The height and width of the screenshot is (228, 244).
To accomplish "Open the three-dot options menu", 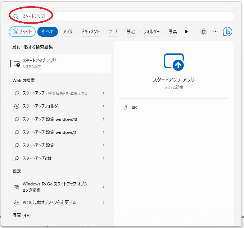I will click(215, 32).
